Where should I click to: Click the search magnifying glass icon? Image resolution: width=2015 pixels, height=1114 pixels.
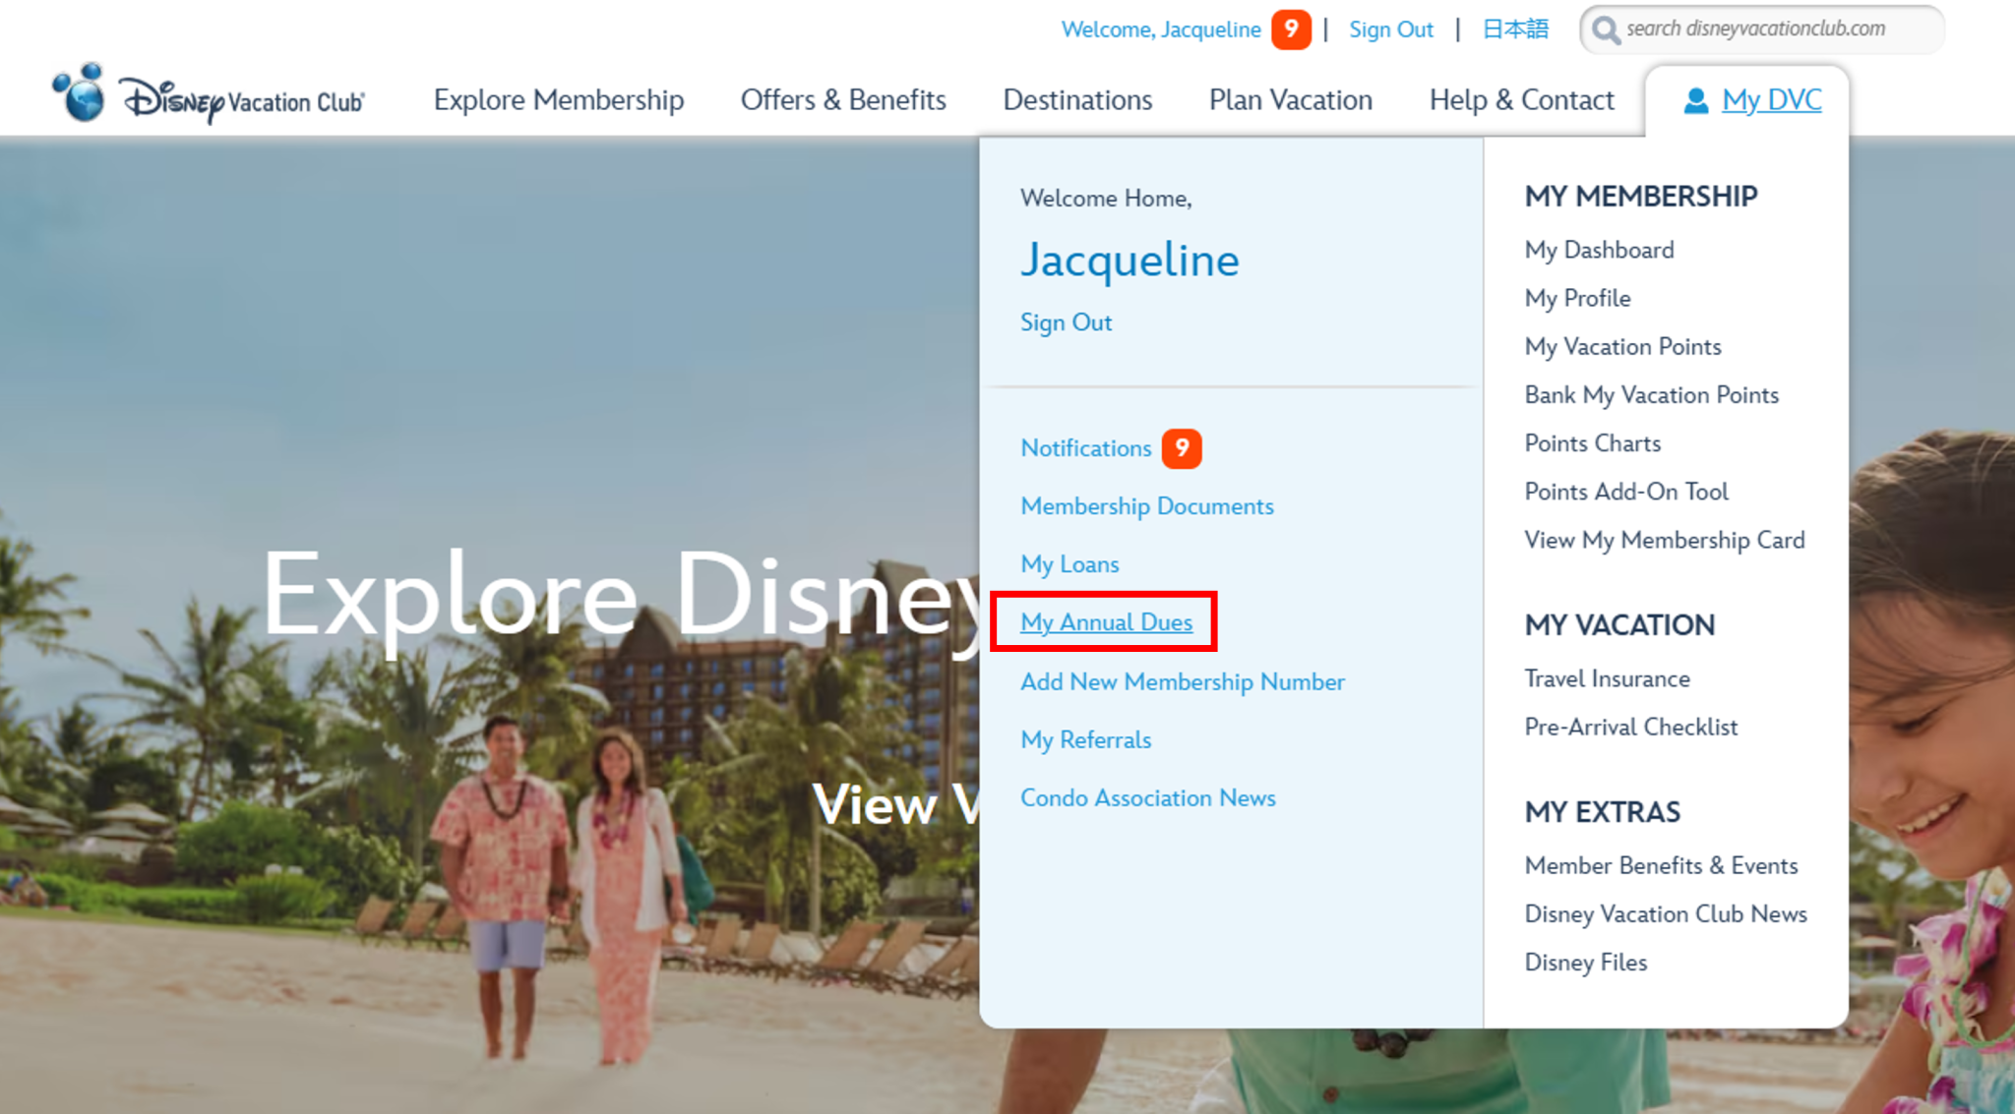click(x=1606, y=29)
